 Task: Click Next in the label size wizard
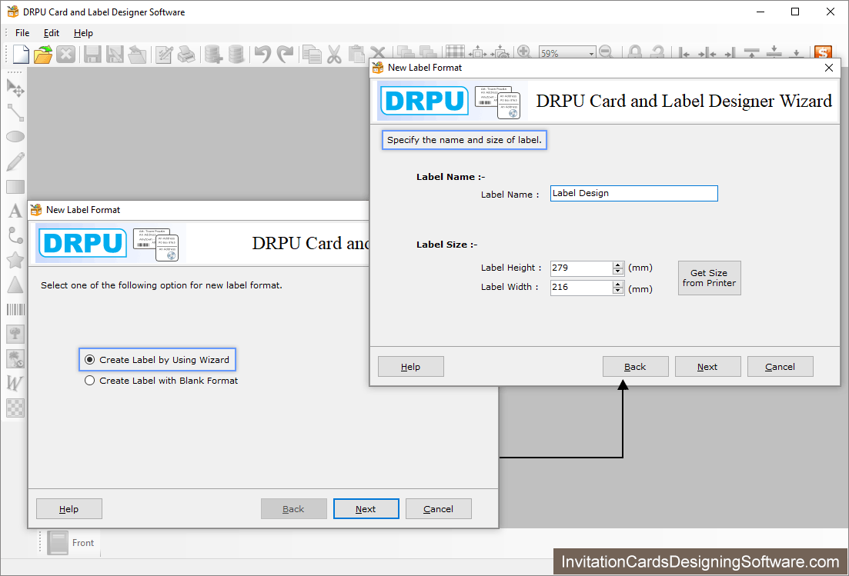pos(707,367)
